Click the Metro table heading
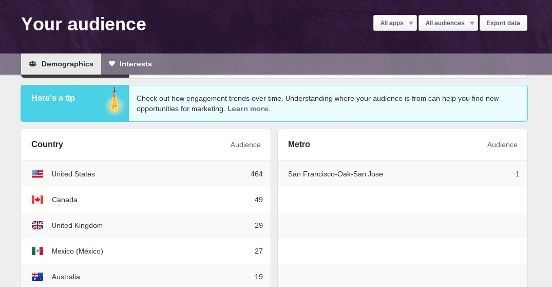 [x=299, y=144]
